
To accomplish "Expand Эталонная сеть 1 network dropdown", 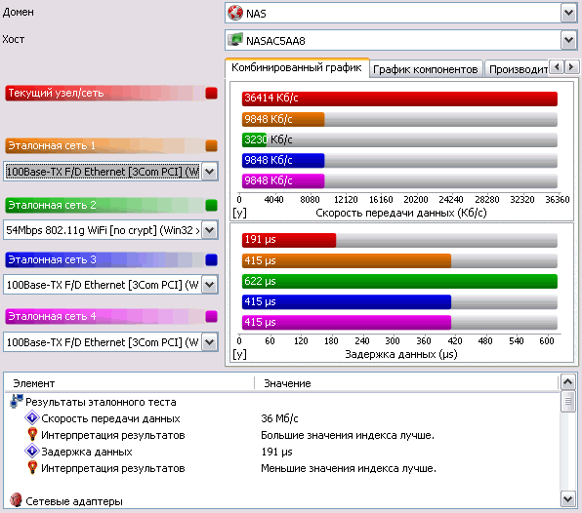I will coord(210,172).
